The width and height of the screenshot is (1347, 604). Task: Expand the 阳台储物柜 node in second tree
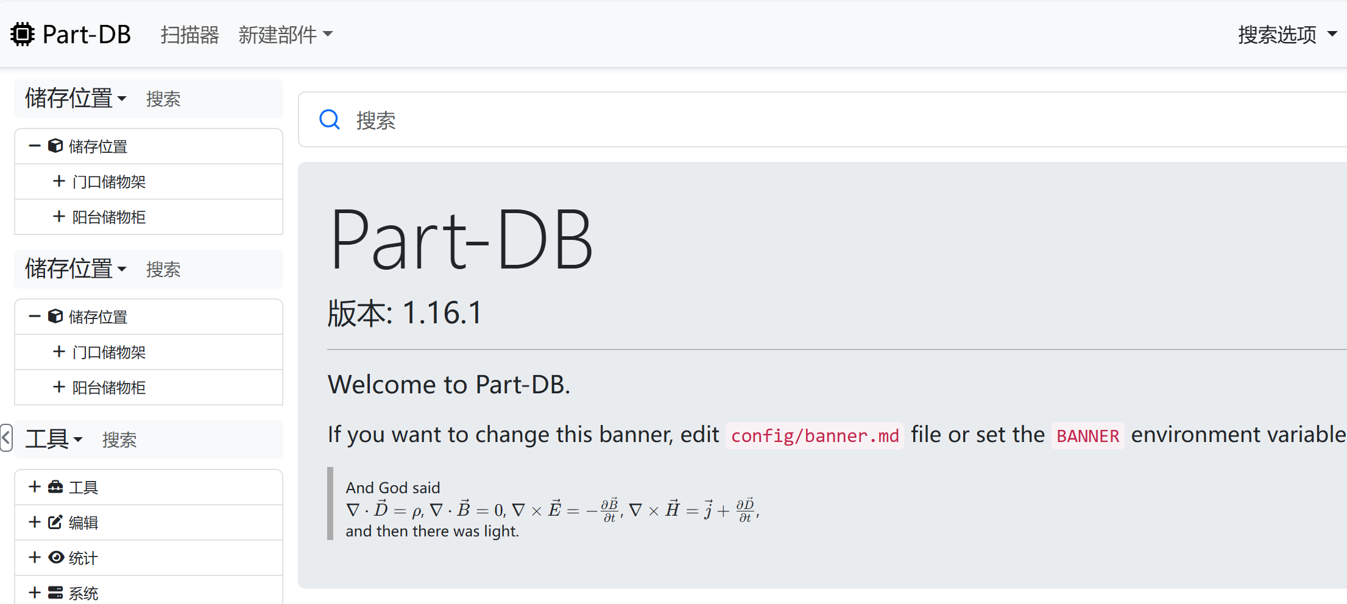point(58,387)
